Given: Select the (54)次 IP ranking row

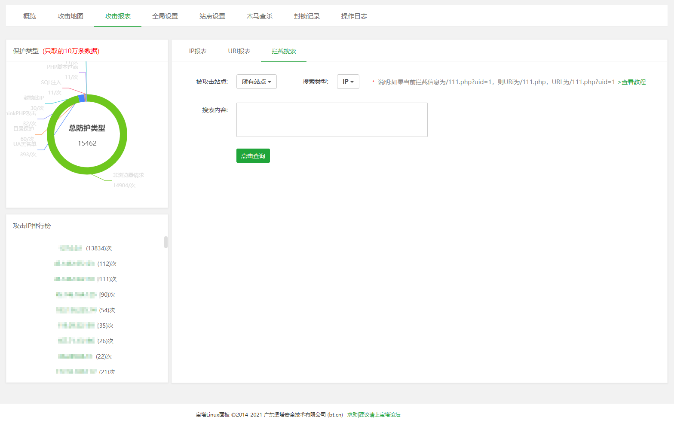Looking at the screenshot, I should [x=86, y=310].
